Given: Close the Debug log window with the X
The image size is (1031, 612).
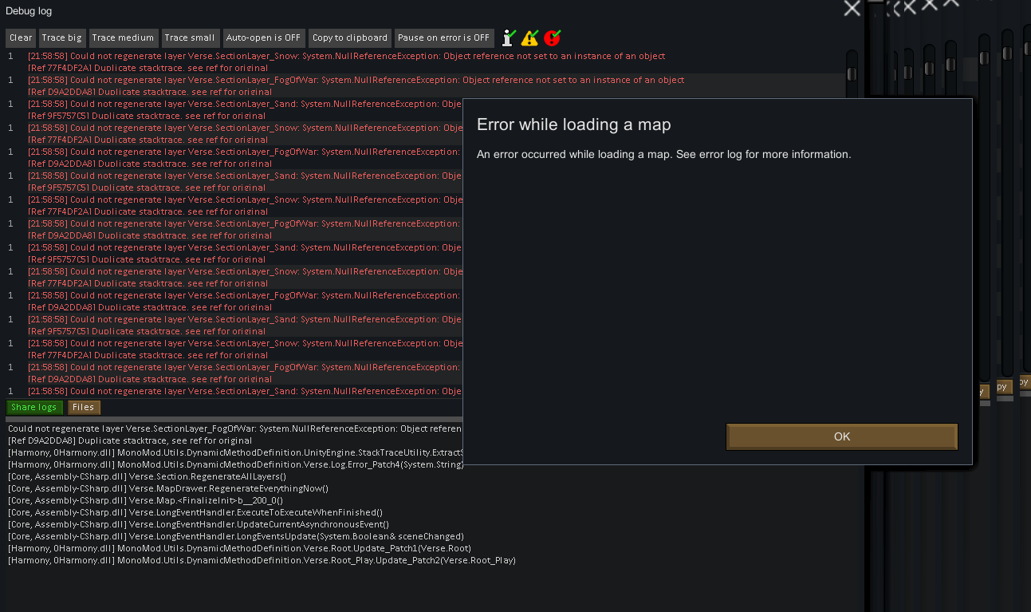Looking at the screenshot, I should (852, 9).
